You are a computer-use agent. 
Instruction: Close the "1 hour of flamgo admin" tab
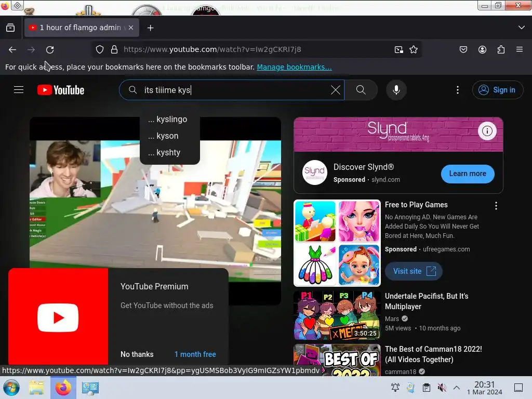point(131,28)
